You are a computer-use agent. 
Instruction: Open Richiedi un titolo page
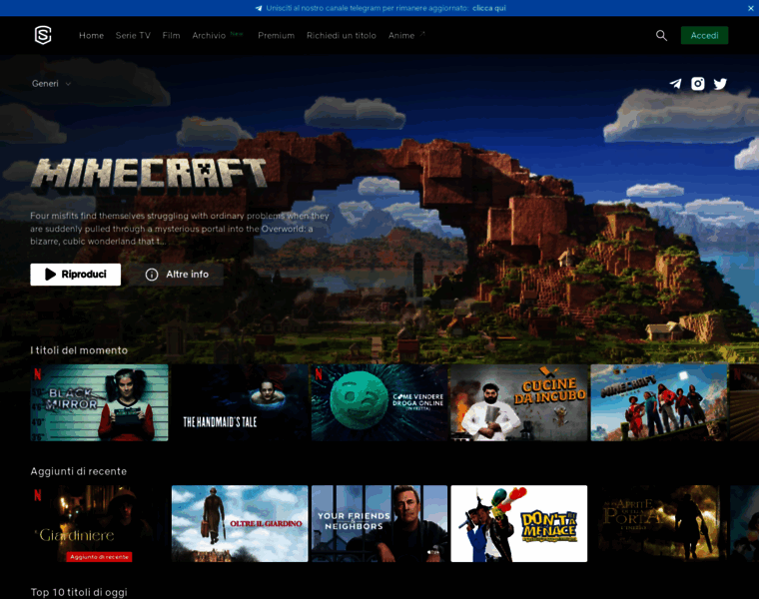[x=342, y=35]
